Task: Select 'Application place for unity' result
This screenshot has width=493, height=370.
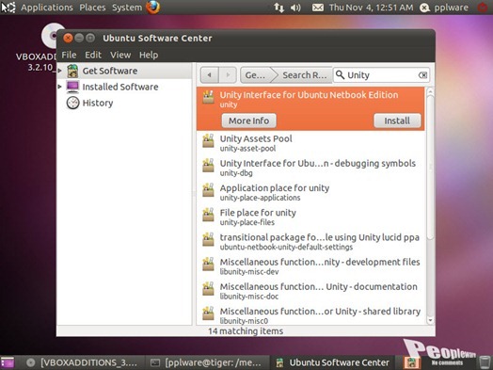Action: click(x=310, y=192)
